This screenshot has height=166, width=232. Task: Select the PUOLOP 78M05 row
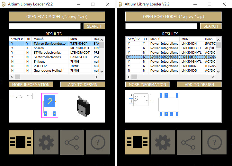click(54, 66)
